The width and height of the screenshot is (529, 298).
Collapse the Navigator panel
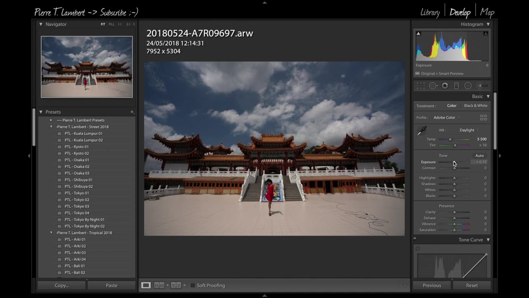click(x=41, y=24)
